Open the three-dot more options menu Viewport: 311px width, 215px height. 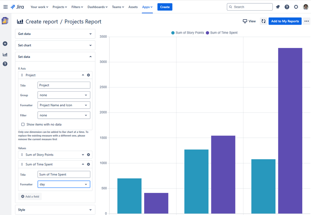coord(307,21)
